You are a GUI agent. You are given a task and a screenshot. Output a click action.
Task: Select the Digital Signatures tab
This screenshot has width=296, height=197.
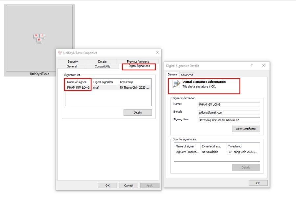coord(139,66)
